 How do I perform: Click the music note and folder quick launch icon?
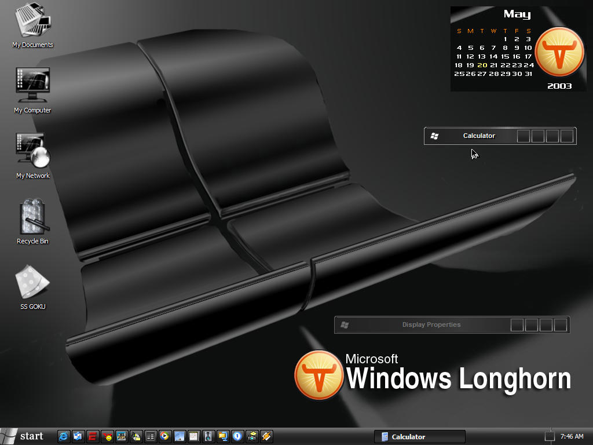136,436
